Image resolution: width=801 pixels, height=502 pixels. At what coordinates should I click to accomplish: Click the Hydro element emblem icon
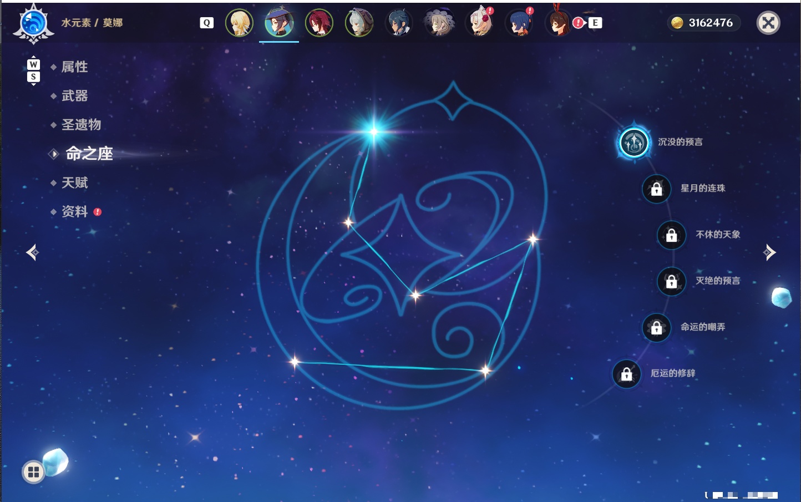tap(33, 23)
